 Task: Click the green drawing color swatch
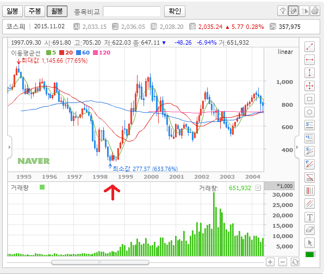click(309, 254)
